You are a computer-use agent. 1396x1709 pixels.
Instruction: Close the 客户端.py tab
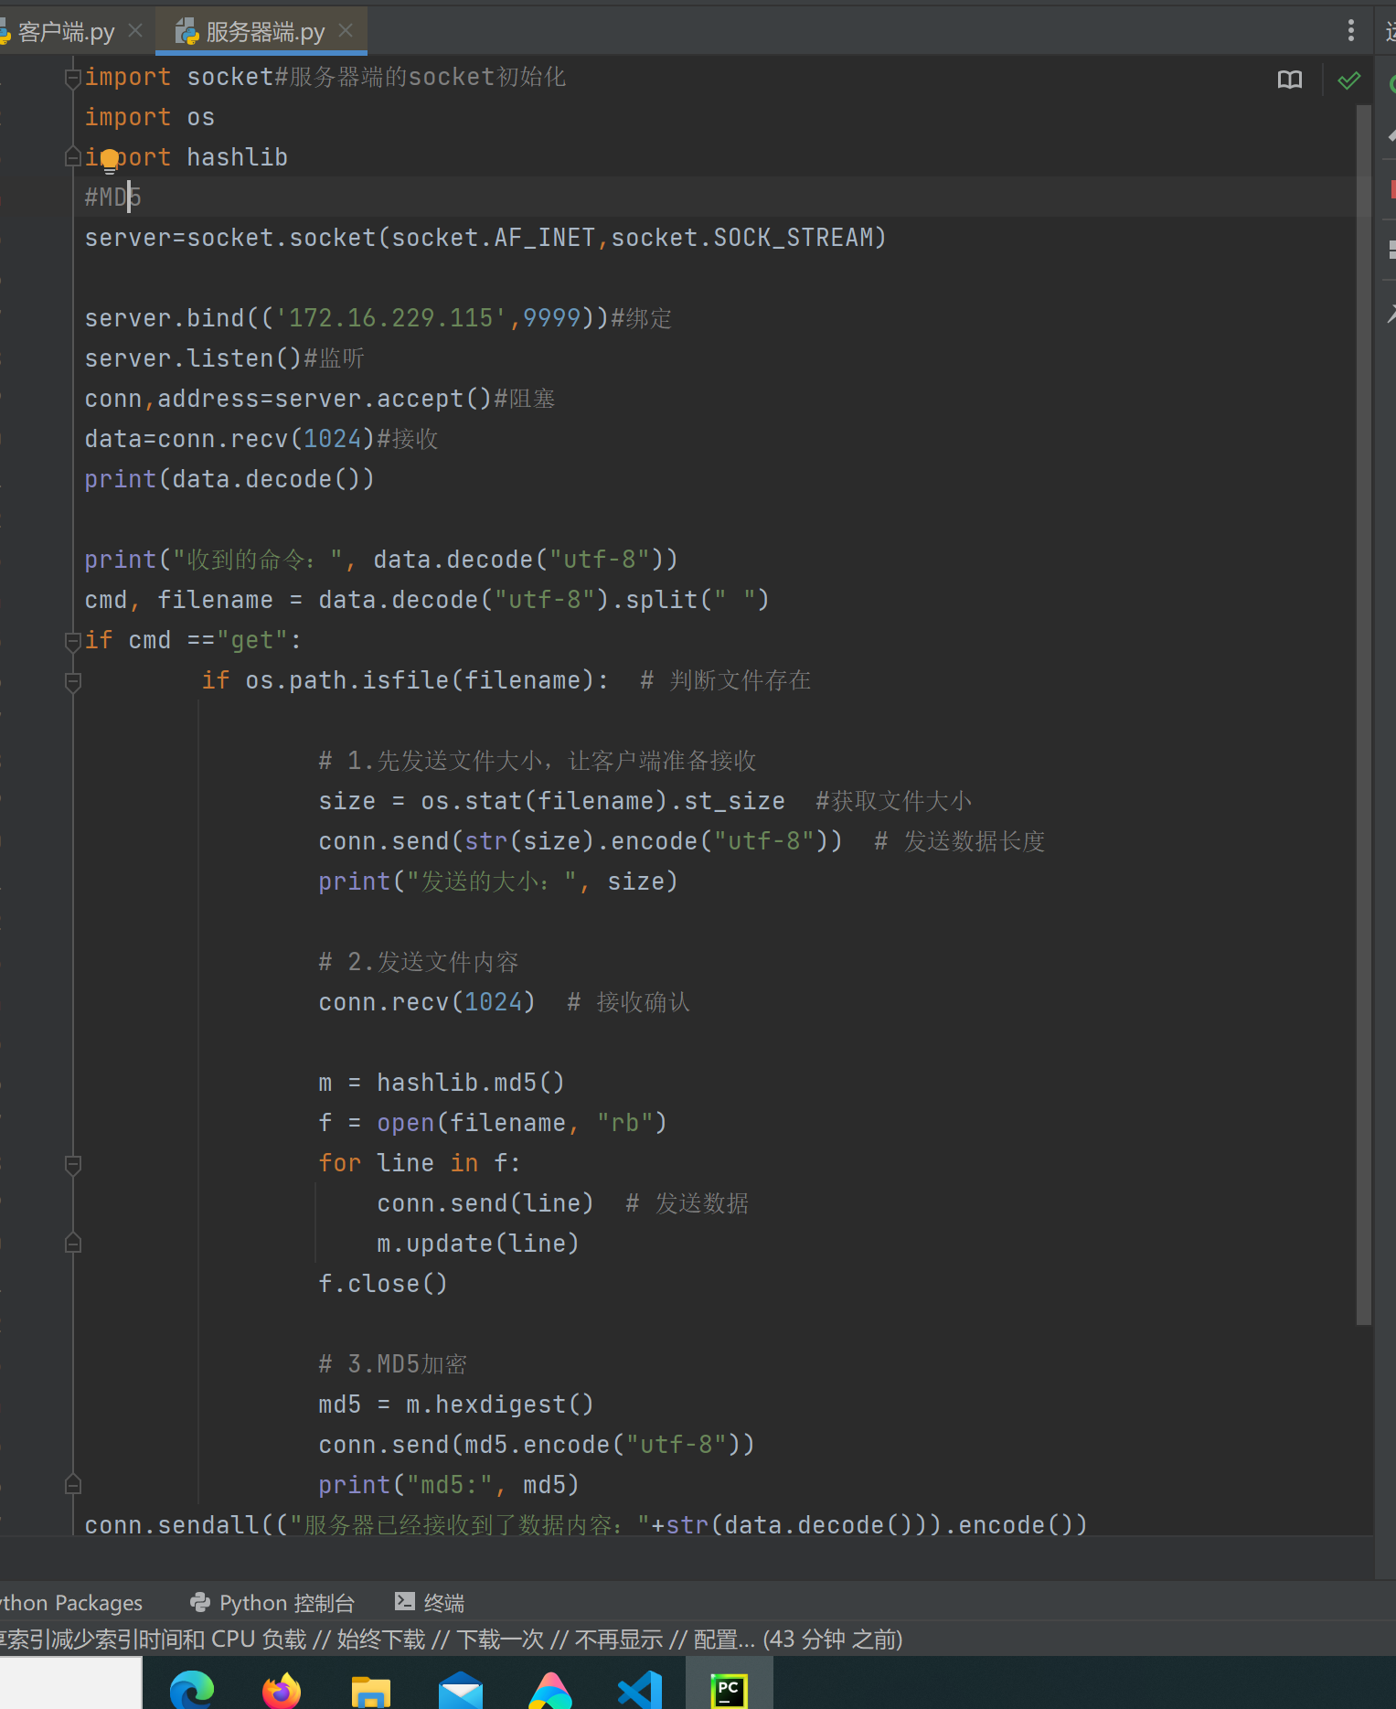point(135,31)
